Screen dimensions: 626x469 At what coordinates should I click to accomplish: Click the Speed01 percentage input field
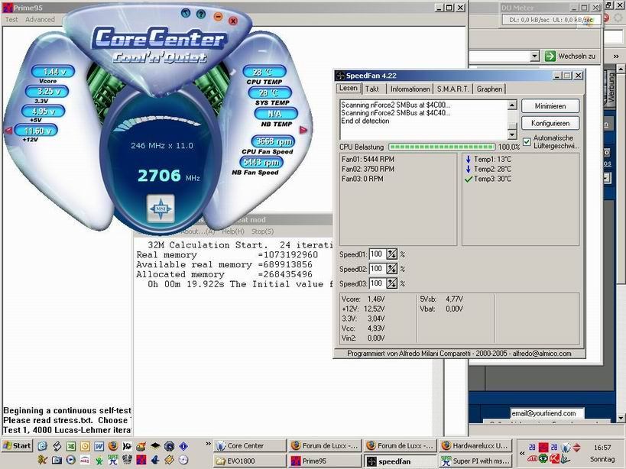pyautogui.click(x=377, y=254)
